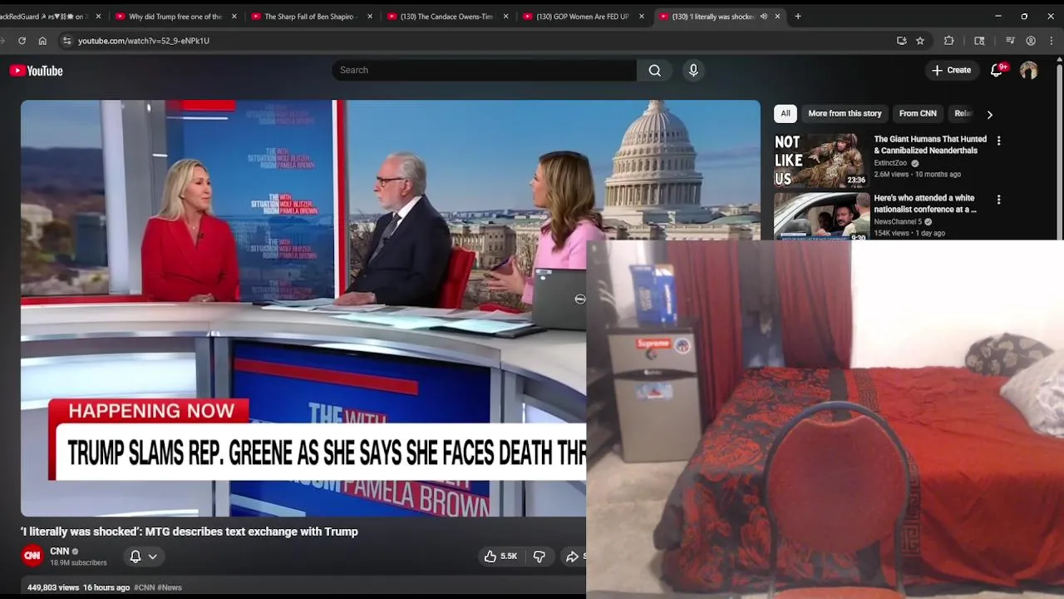Click the video title 'I literally was shocked'

click(190, 532)
